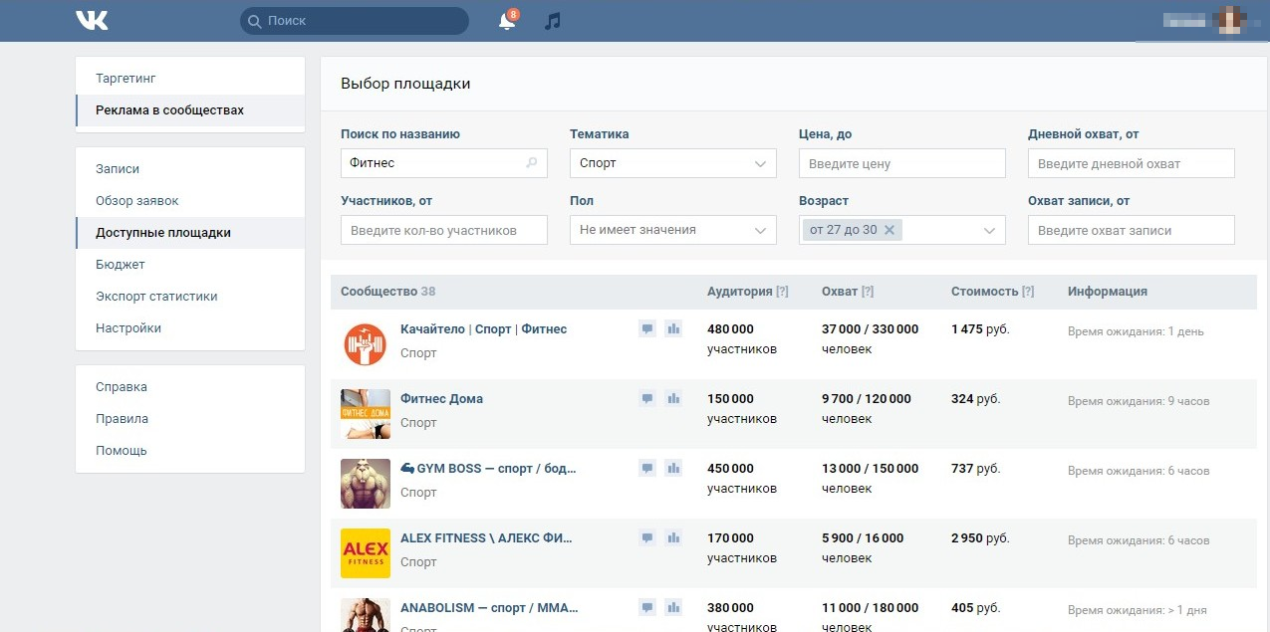Expand the Возраст dropdown arrow
The image size is (1270, 632).
989,230
